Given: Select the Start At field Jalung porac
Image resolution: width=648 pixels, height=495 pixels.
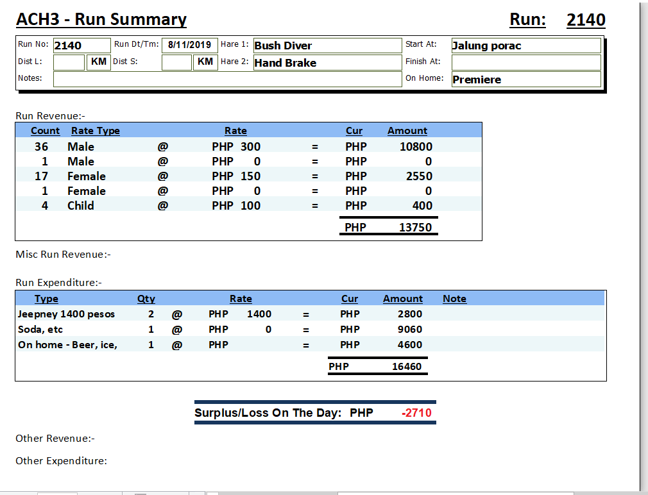Looking at the screenshot, I should [525, 46].
